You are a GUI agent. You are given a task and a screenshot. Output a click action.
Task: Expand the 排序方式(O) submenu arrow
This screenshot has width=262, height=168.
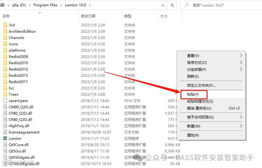tap(241, 62)
